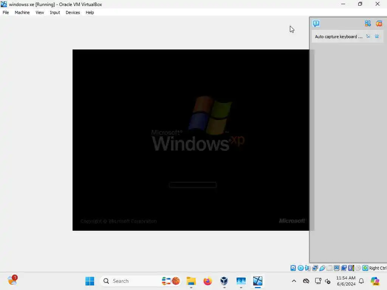Click the Right Ctrl host key label
The width and height of the screenshot is (387, 290).
click(378, 268)
